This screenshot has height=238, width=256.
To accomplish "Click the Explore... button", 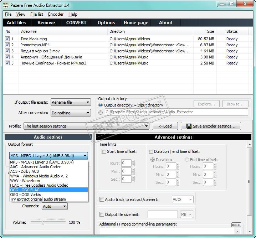I will pos(206,104).
